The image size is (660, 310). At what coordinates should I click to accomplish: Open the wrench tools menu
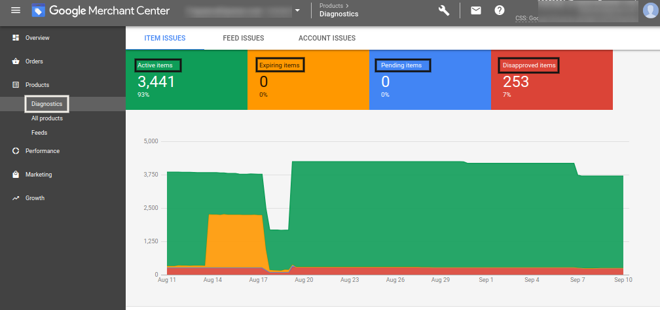pos(444,10)
